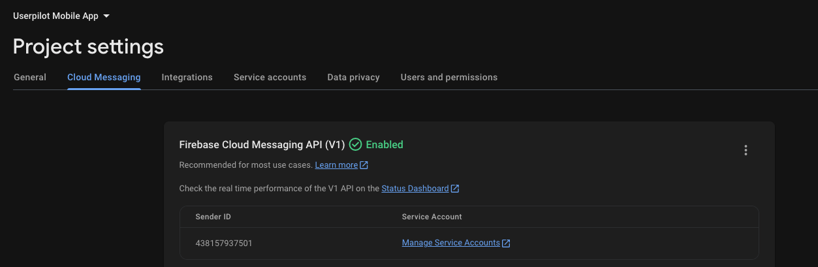The height and width of the screenshot is (267, 818).
Task: Open the Integrations tab
Action: pyautogui.click(x=187, y=77)
